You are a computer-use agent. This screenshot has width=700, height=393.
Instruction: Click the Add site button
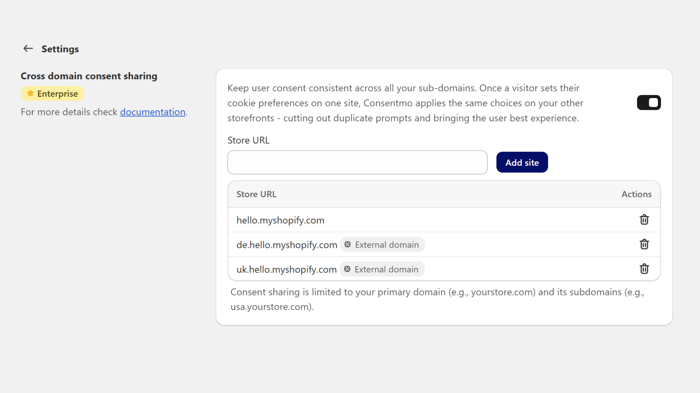[x=522, y=162]
